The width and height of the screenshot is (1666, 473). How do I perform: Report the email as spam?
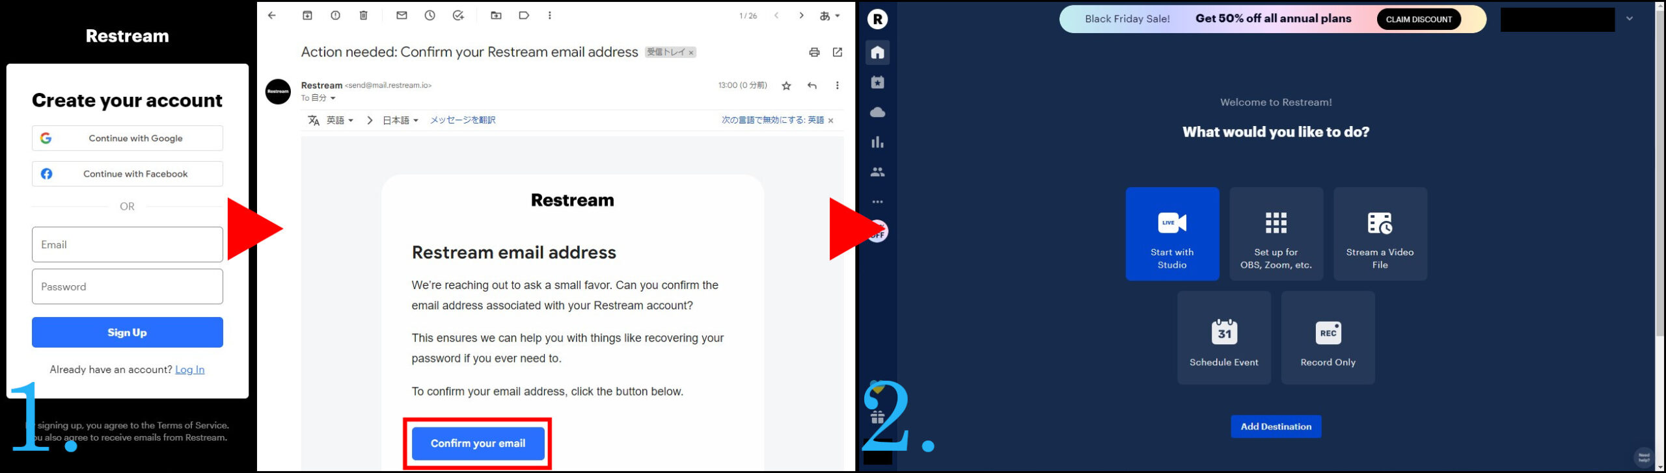pos(335,16)
